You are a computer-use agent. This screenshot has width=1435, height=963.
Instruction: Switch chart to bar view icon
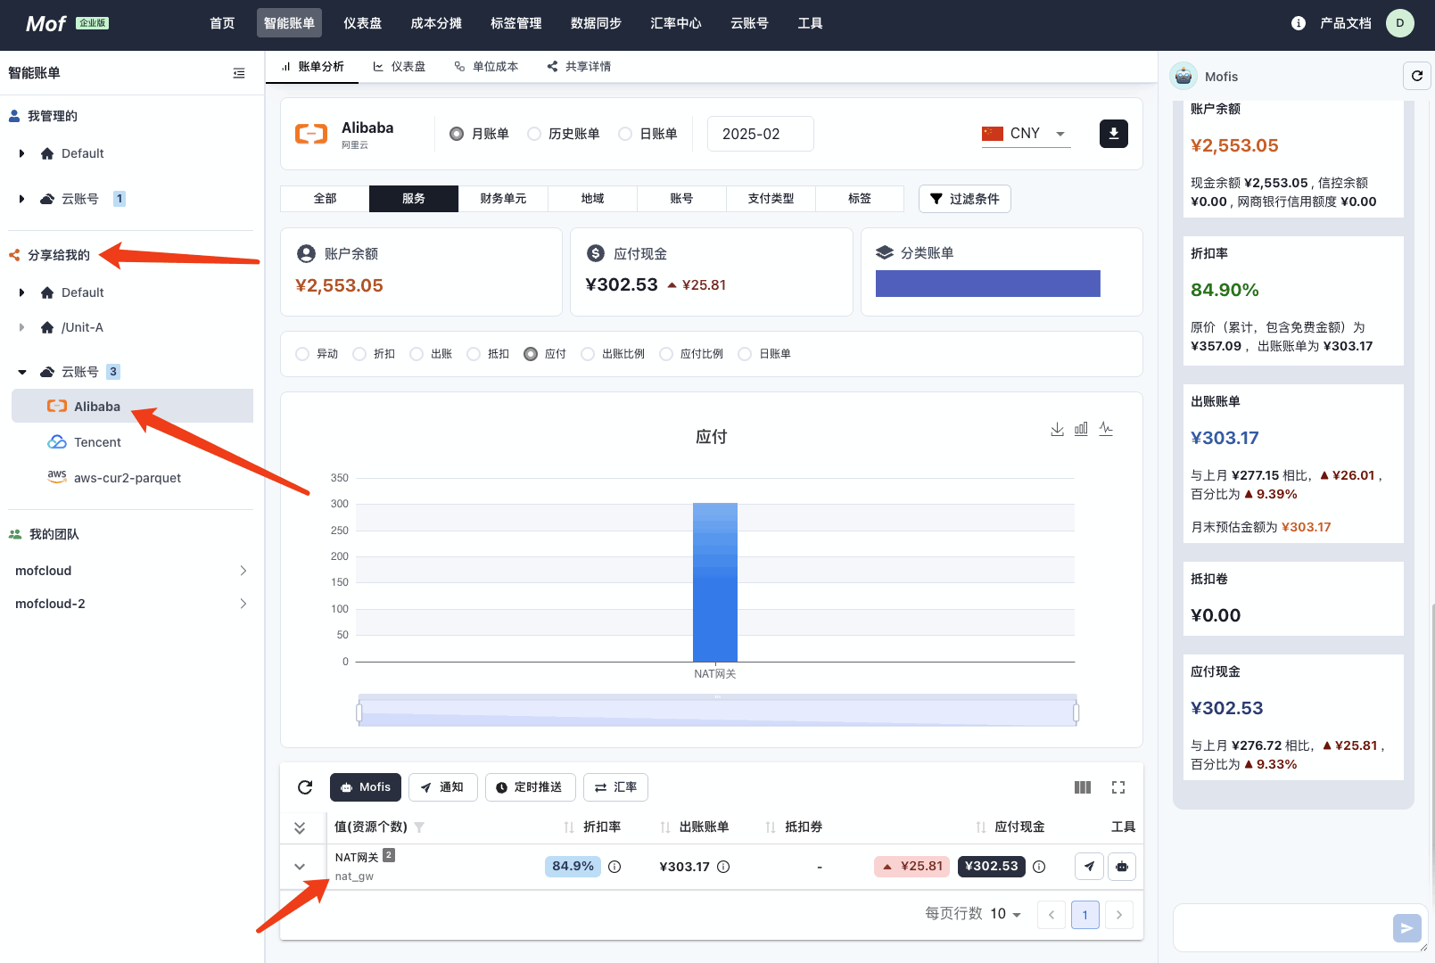[x=1081, y=429]
